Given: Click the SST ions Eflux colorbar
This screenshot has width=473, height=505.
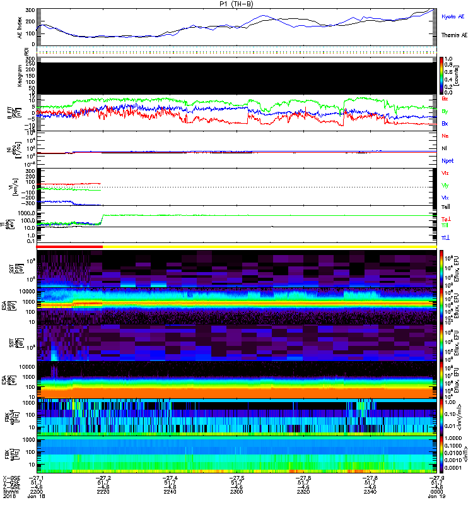Looking at the screenshot, I should (x=441, y=268).
